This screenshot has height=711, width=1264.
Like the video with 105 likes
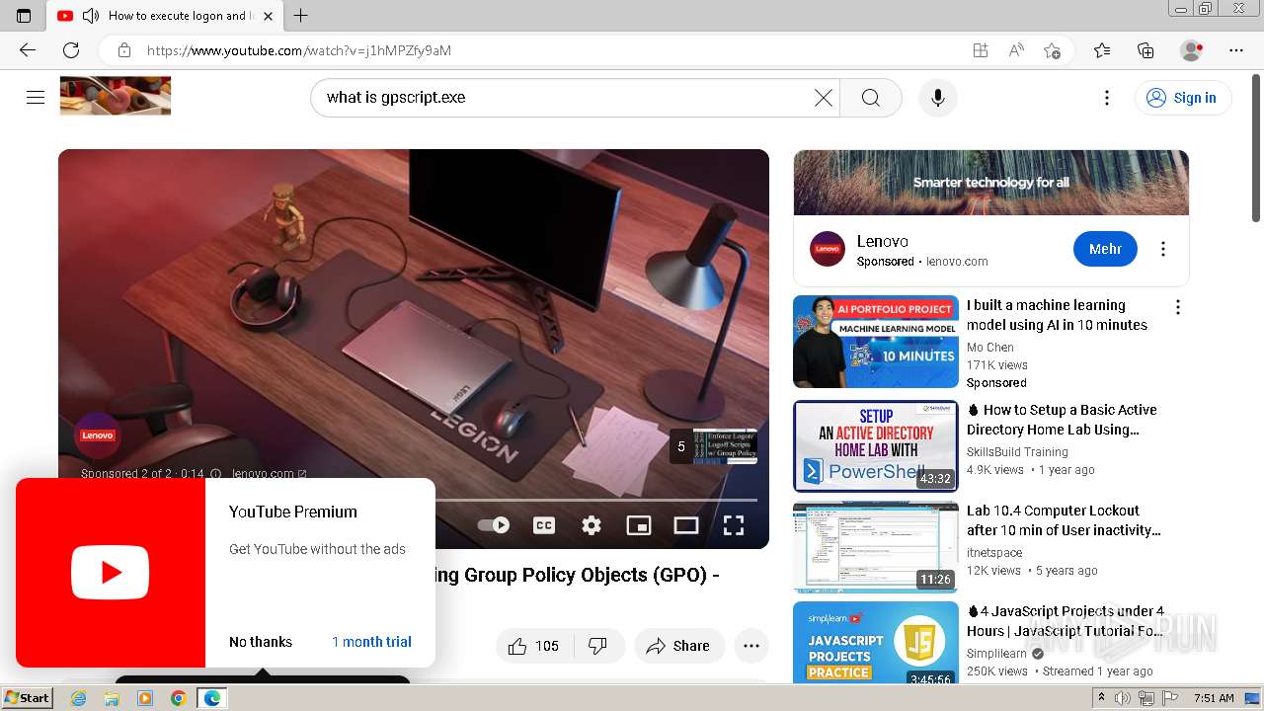[x=534, y=646]
